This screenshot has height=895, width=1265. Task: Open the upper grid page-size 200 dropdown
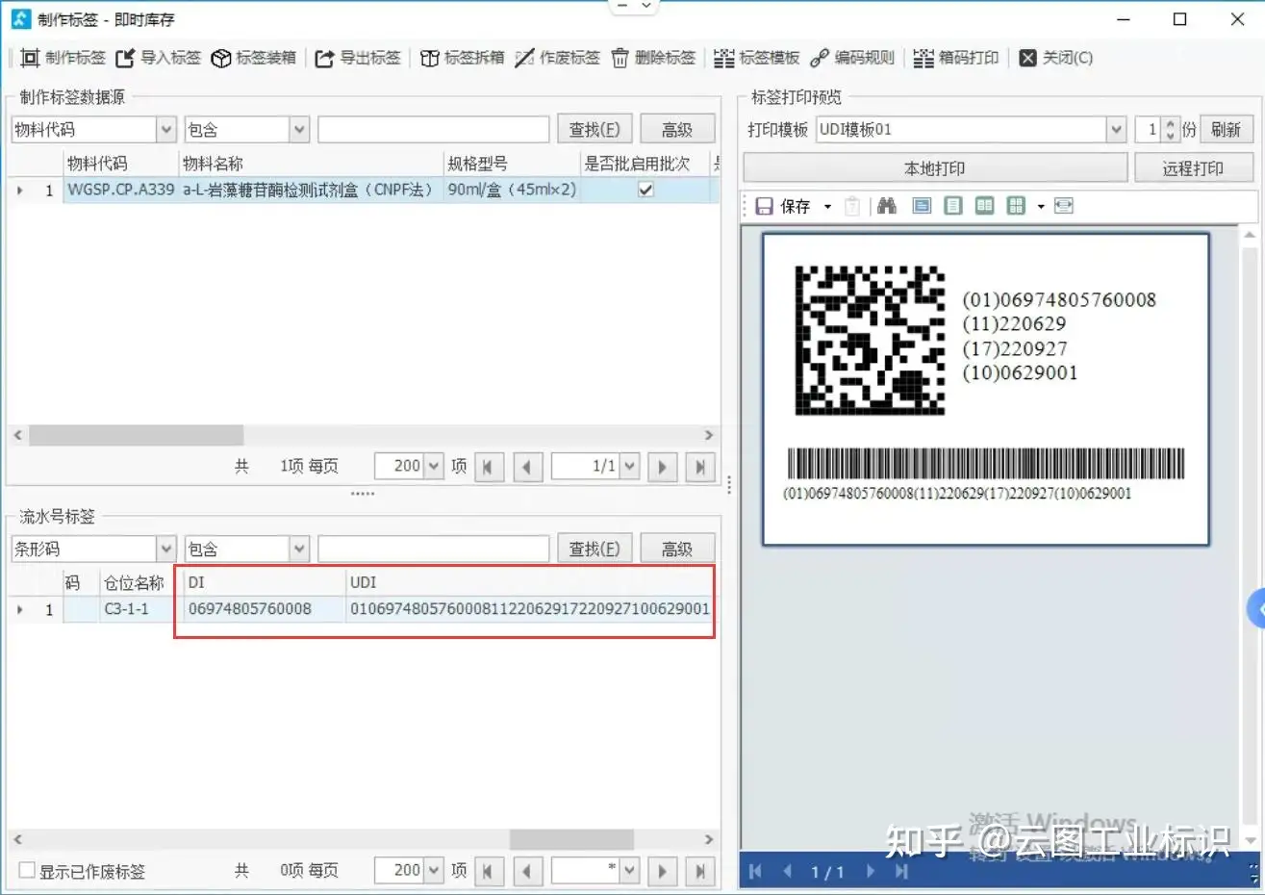434,466
